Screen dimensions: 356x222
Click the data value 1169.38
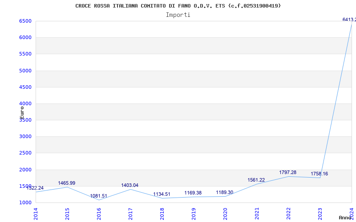(x=193, y=193)
